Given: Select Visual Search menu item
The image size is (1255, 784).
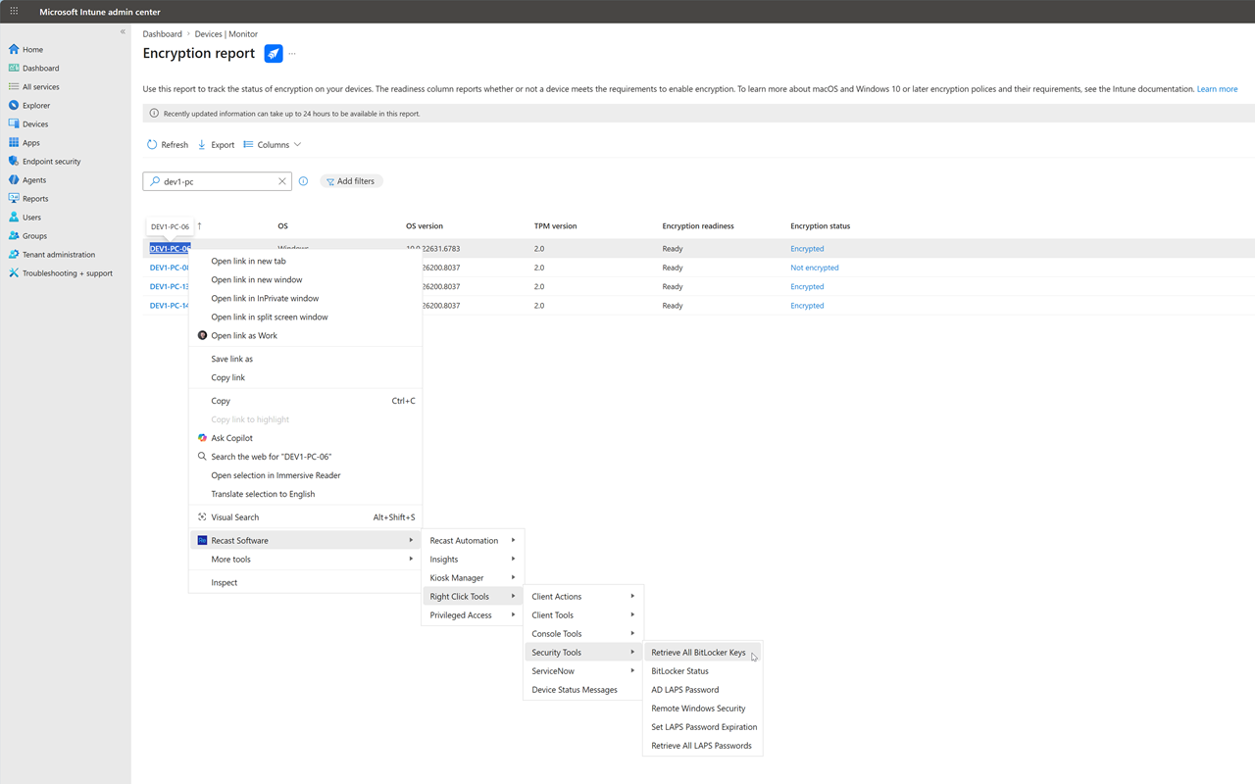Looking at the screenshot, I should coord(305,516).
